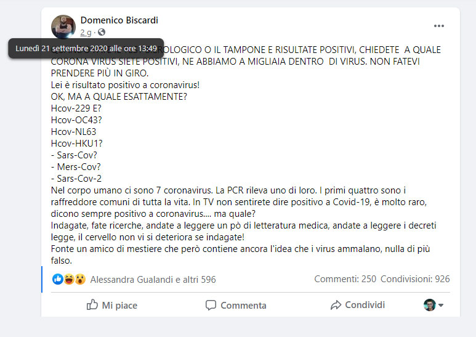The width and height of the screenshot is (476, 337).
Task: Share post using Condividi button
Action: click(358, 305)
